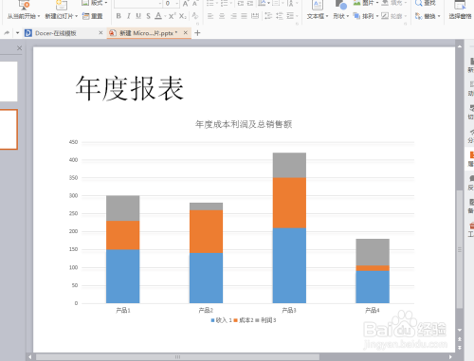Image resolution: width=474 pixels, height=361 pixels.
Task: Click the 新建幻灯片 new slide icon
Action: coord(62,5)
